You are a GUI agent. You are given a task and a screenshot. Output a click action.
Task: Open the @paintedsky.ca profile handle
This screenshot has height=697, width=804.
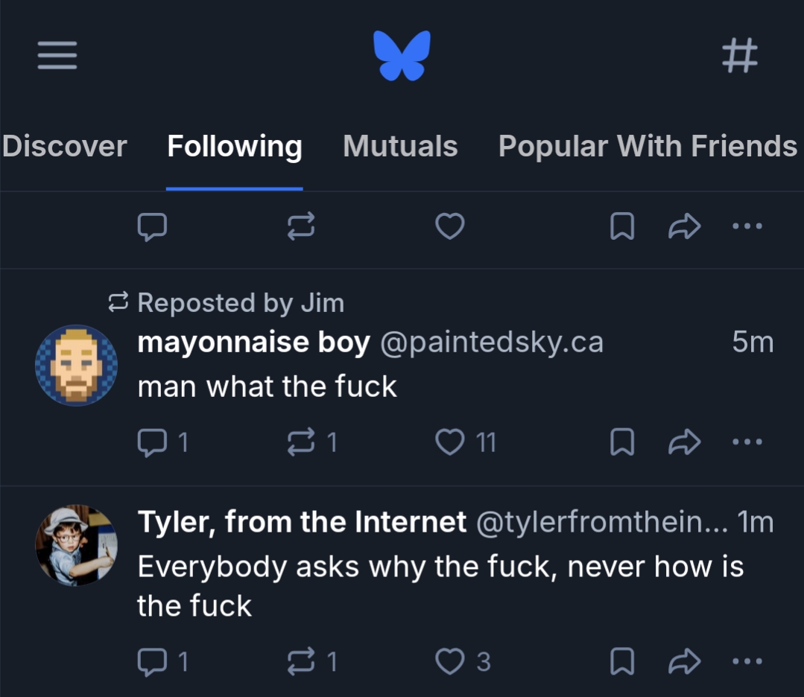click(492, 343)
